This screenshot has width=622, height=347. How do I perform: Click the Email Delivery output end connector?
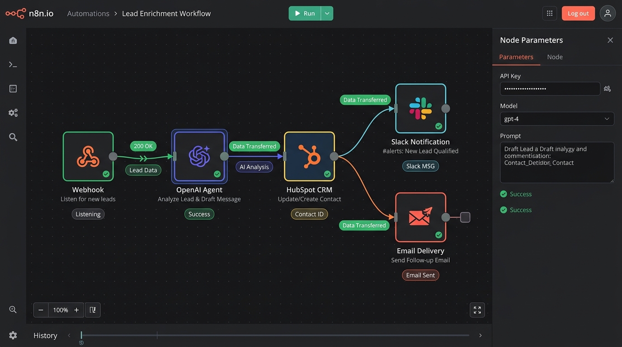(465, 217)
